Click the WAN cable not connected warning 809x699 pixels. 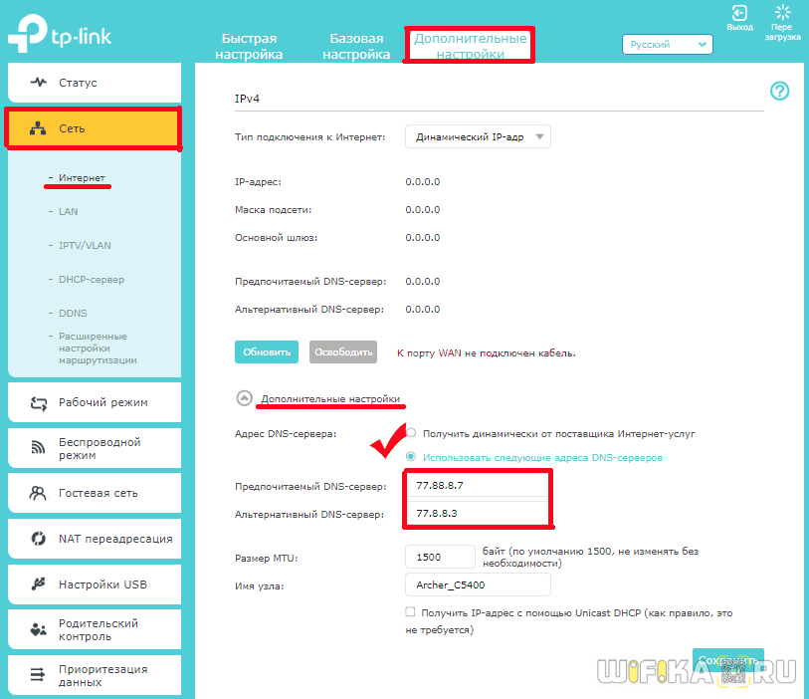click(486, 353)
